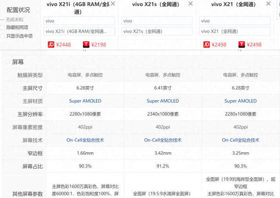Screen dimensions: 280x198
Task: Click the 3.25mm bezel value
Action: pos(240,153)
